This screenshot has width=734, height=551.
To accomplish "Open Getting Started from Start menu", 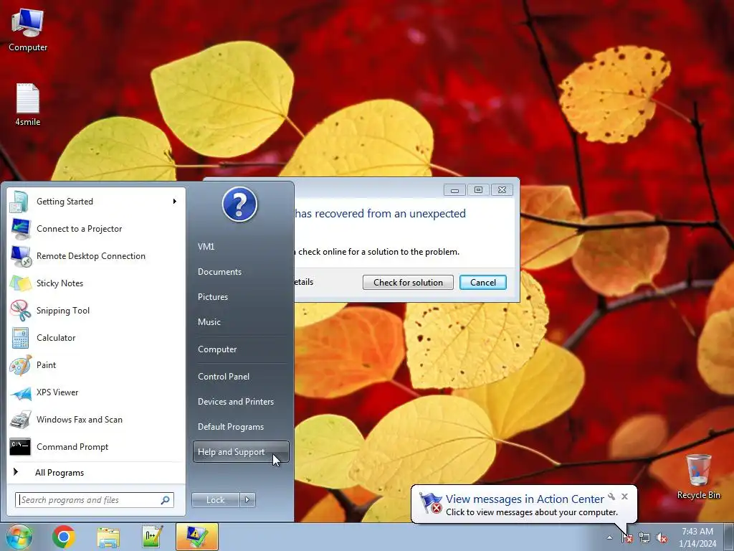I will [95, 202].
